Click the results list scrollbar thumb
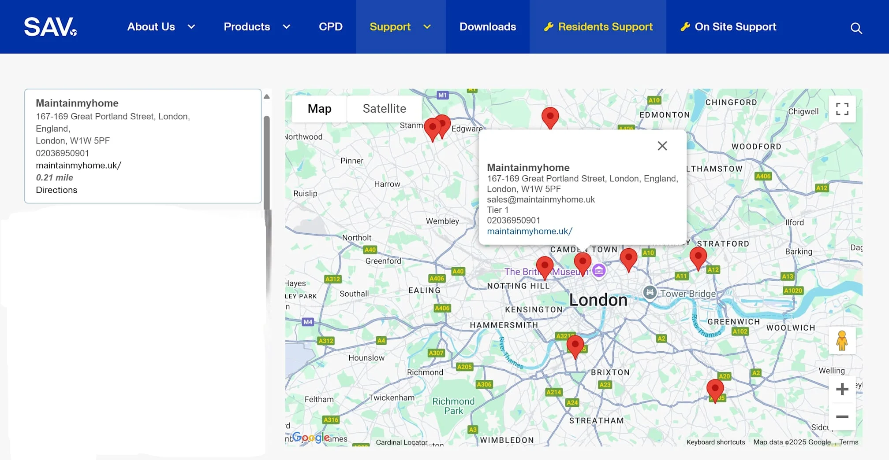This screenshot has height=460, width=889. [x=266, y=163]
